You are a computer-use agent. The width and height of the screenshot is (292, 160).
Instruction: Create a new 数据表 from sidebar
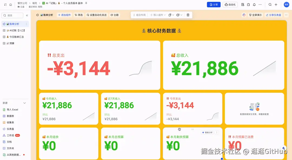[12, 116]
